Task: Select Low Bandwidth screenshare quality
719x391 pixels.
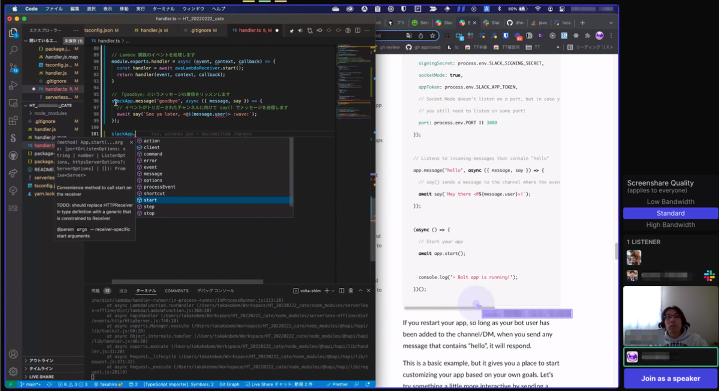Action: tap(670, 202)
